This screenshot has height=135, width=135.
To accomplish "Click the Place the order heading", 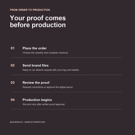I will [34, 48].
